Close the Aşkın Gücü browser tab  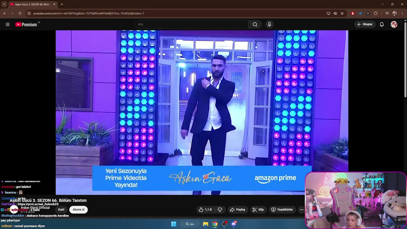tap(54, 4)
